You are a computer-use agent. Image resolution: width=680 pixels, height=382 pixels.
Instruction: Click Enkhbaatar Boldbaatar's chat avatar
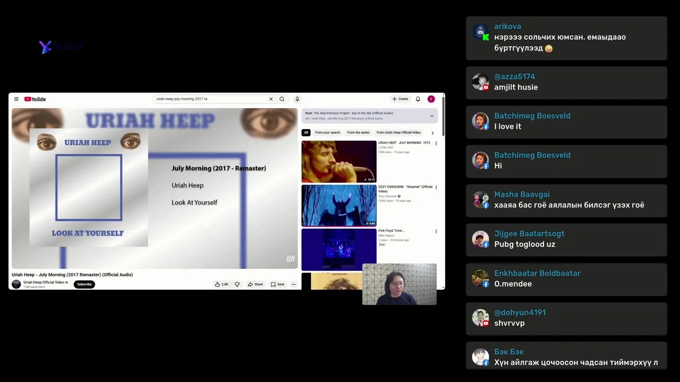(x=481, y=278)
